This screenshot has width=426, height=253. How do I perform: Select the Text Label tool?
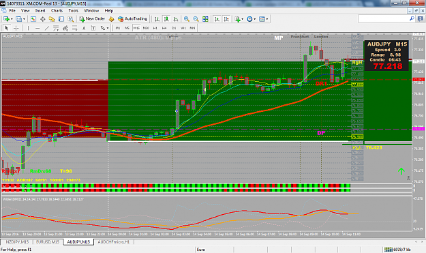coord(93,28)
